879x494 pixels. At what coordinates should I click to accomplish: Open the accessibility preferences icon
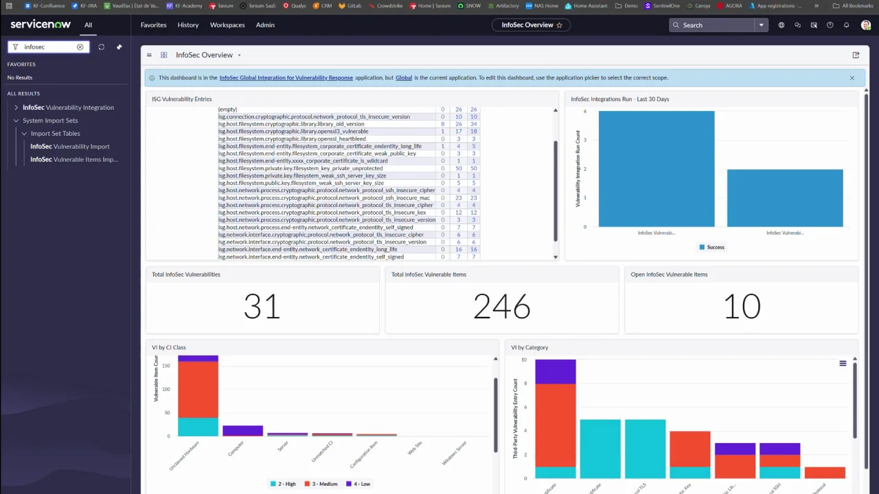(x=814, y=25)
